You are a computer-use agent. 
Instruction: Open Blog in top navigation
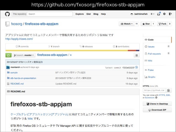pyautogui.click(x=96, y=14)
